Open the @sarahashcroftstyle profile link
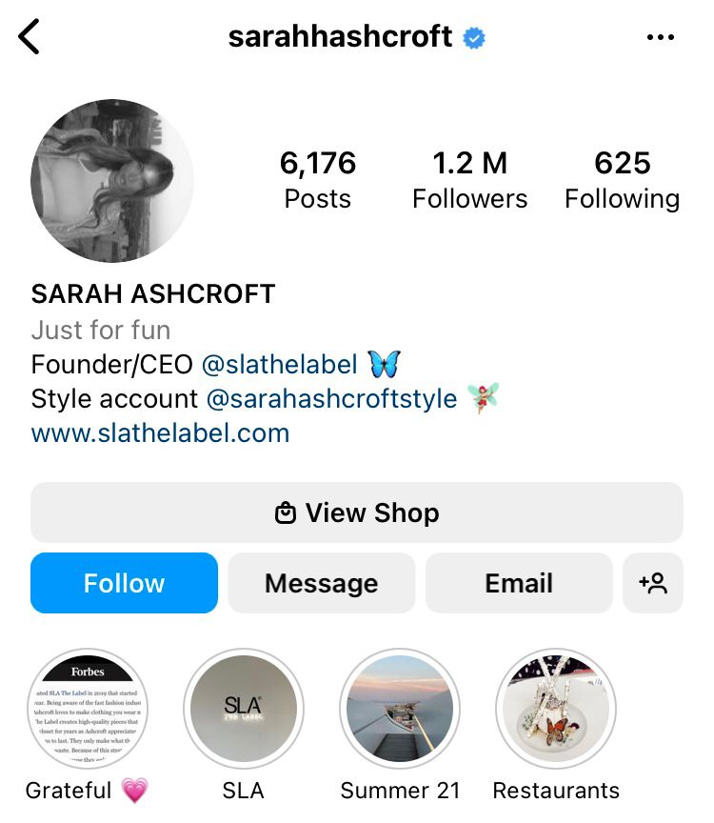The image size is (714, 823). 331,399
